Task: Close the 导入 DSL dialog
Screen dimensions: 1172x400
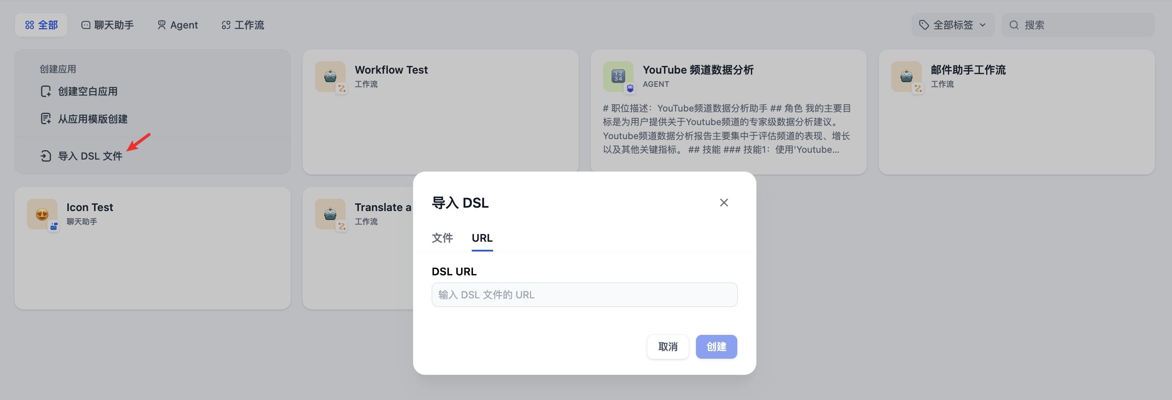Action: (723, 203)
